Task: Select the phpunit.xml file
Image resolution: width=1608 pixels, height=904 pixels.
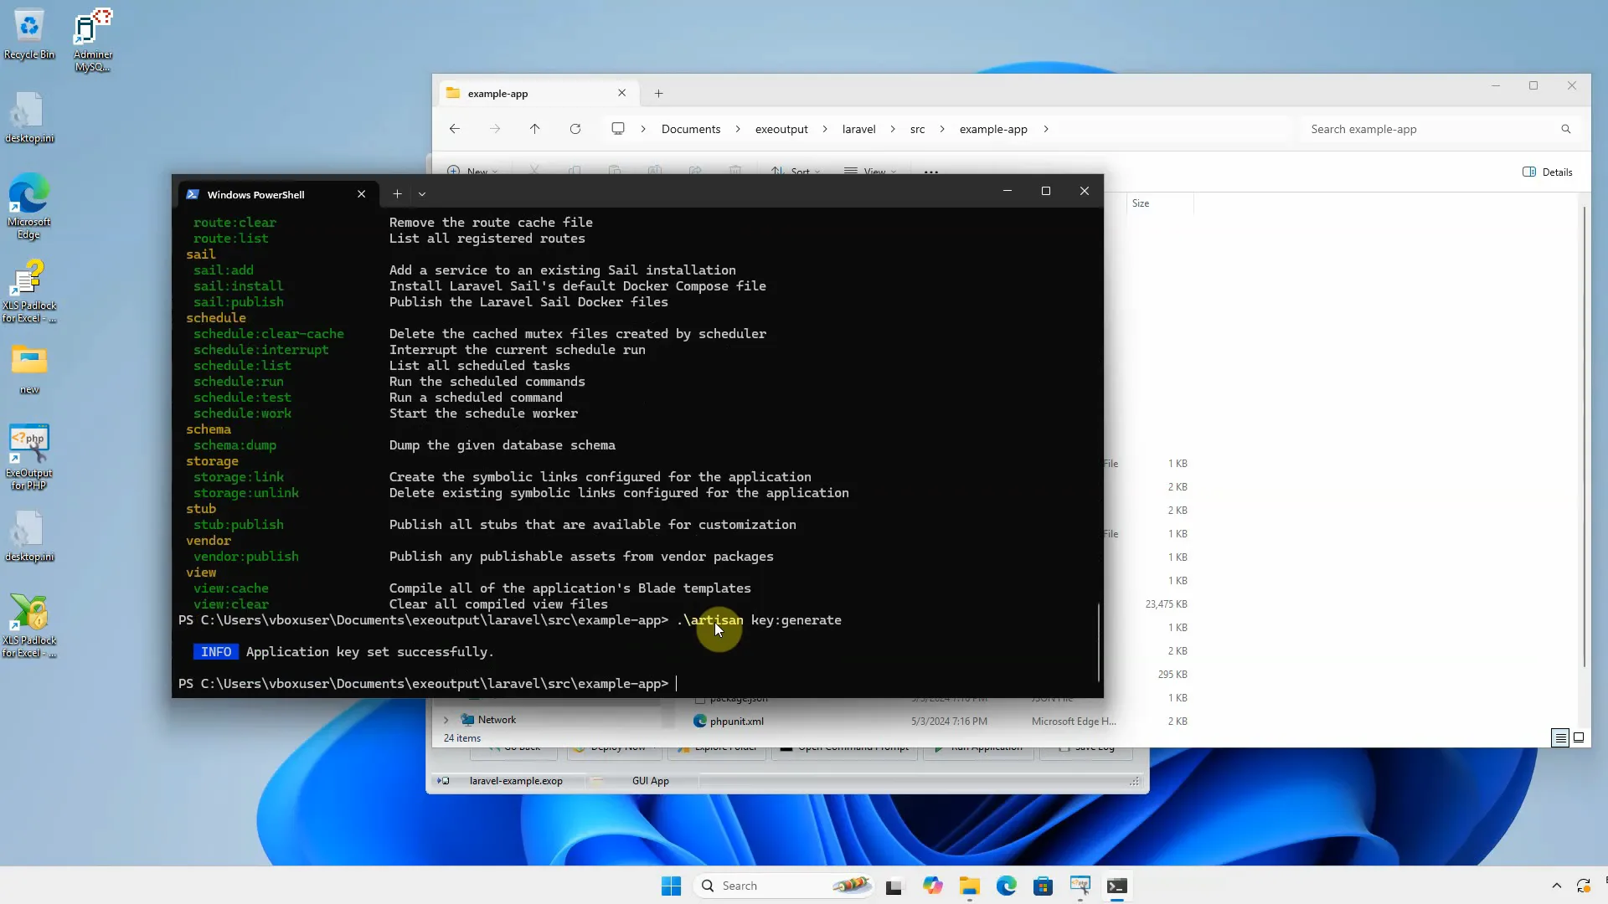Action: point(736,721)
